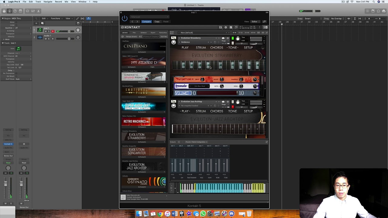Open Mixer sliders icon in Logic toolbar
Screen dimensions: 388x218
coord(33,11)
